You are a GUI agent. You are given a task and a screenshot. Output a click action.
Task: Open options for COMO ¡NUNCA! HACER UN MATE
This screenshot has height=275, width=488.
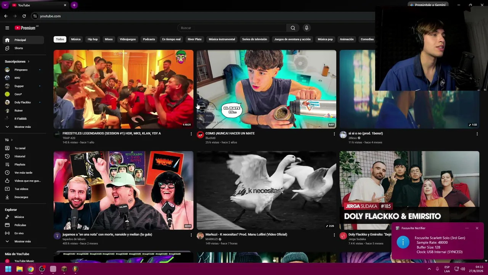pos(334,134)
